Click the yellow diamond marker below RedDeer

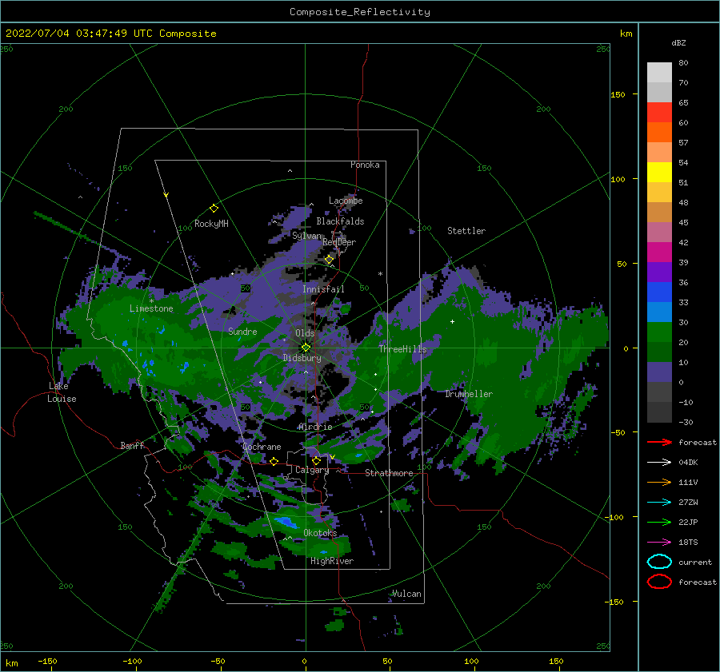[329, 260]
